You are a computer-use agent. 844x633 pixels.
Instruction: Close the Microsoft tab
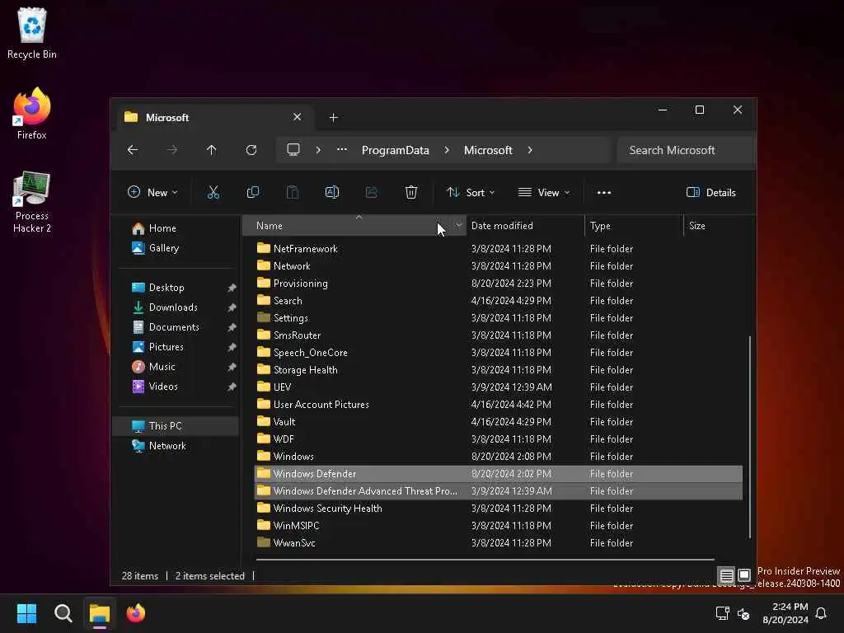coord(297,117)
